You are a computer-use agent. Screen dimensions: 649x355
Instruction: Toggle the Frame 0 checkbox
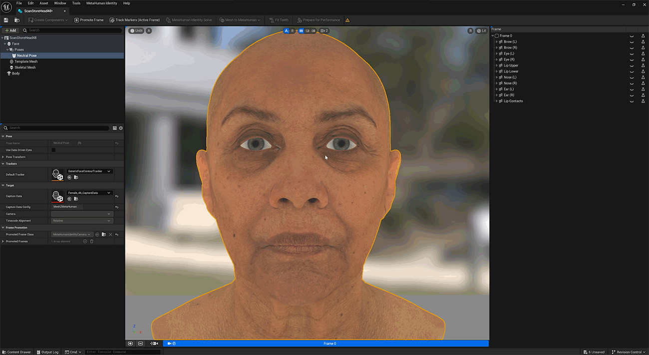497,36
